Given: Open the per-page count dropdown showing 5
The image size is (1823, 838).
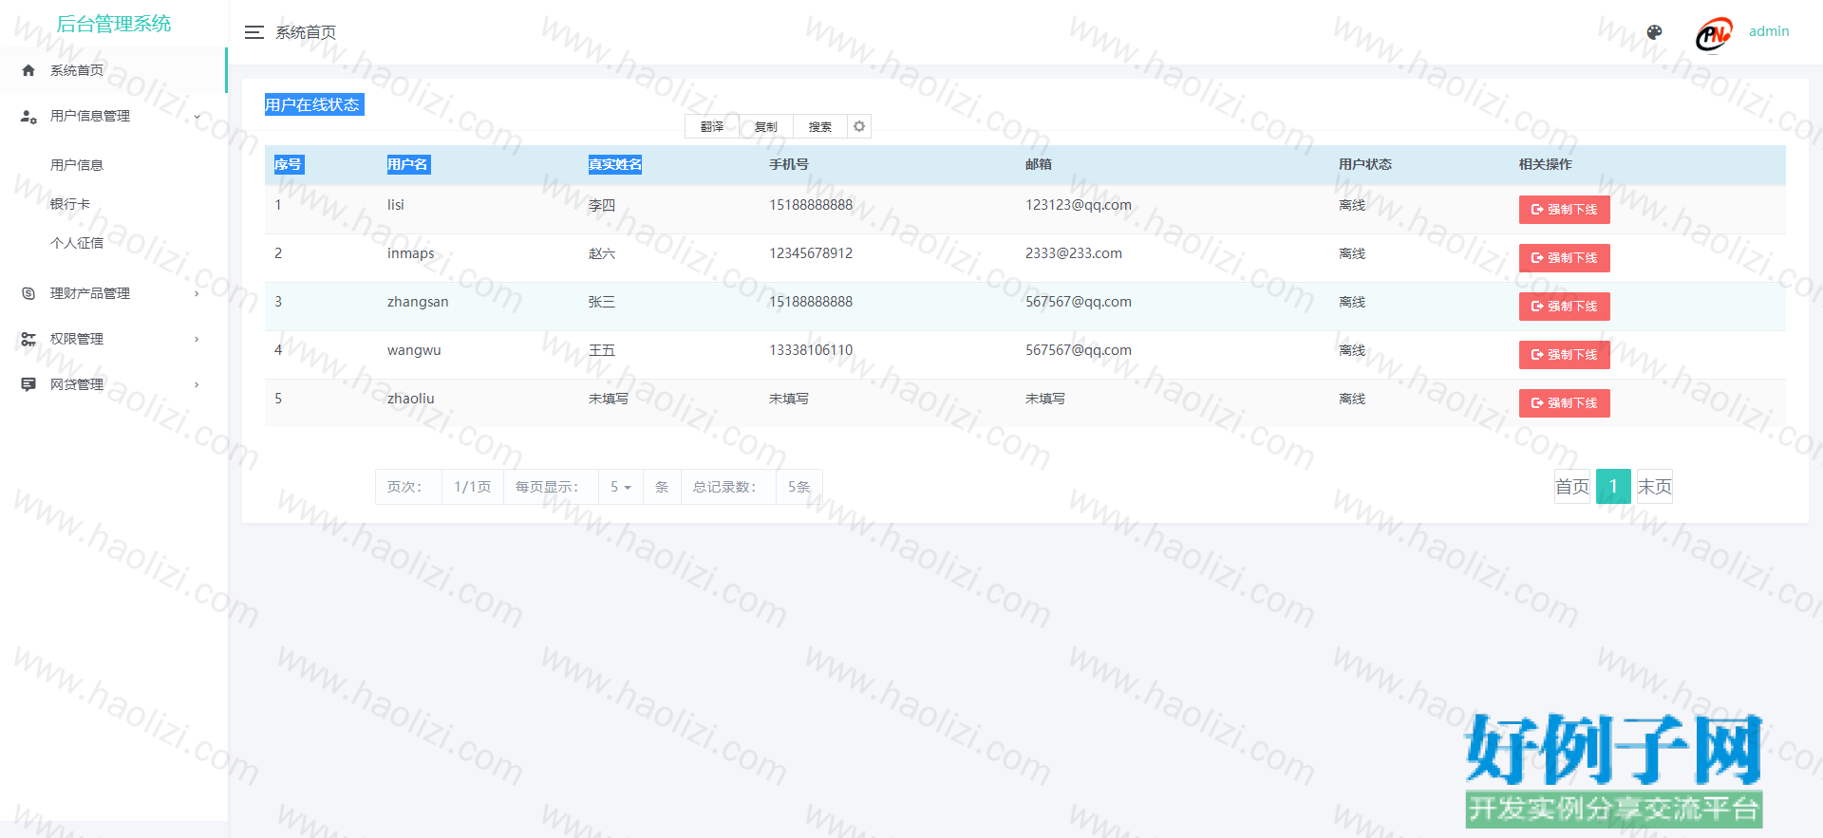Looking at the screenshot, I should 621,487.
